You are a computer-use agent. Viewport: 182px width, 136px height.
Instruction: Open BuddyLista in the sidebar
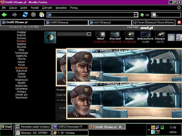point(21,86)
